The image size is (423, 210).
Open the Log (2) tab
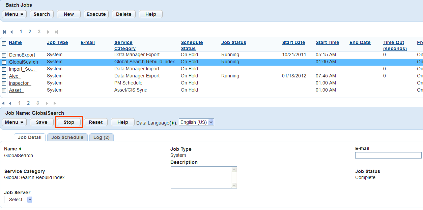click(101, 137)
